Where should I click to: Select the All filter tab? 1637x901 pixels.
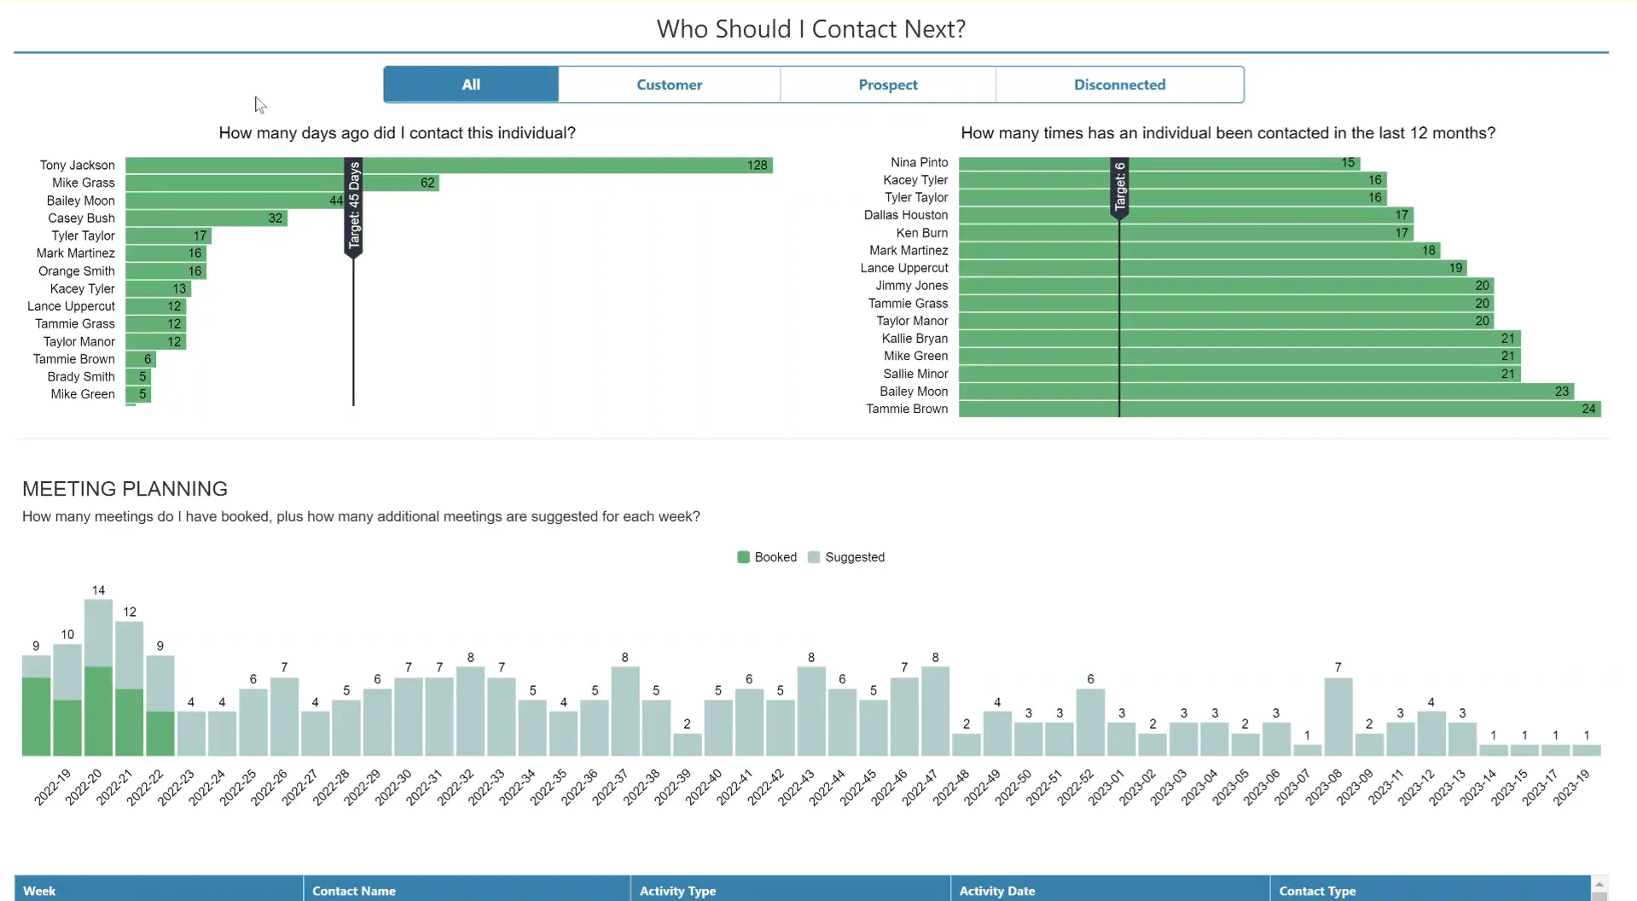click(x=470, y=84)
